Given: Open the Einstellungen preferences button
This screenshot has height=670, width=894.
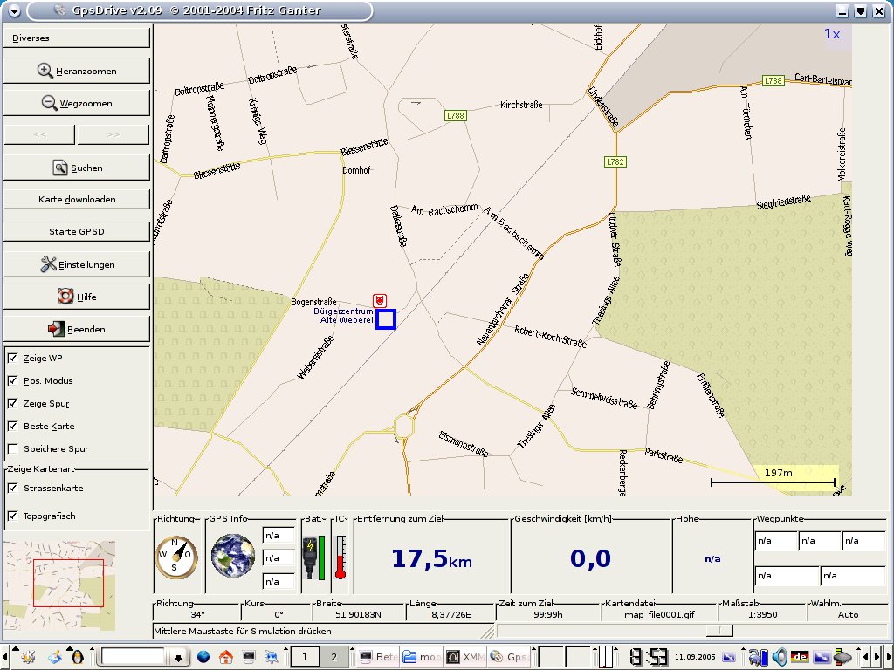Looking at the screenshot, I should pyautogui.click(x=77, y=264).
